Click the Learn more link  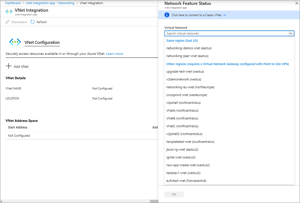(x=114, y=54)
